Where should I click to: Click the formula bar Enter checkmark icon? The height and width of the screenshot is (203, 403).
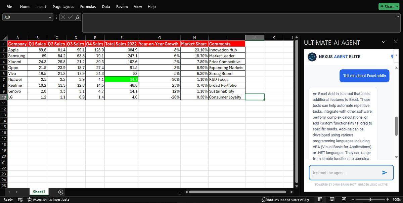70,17
